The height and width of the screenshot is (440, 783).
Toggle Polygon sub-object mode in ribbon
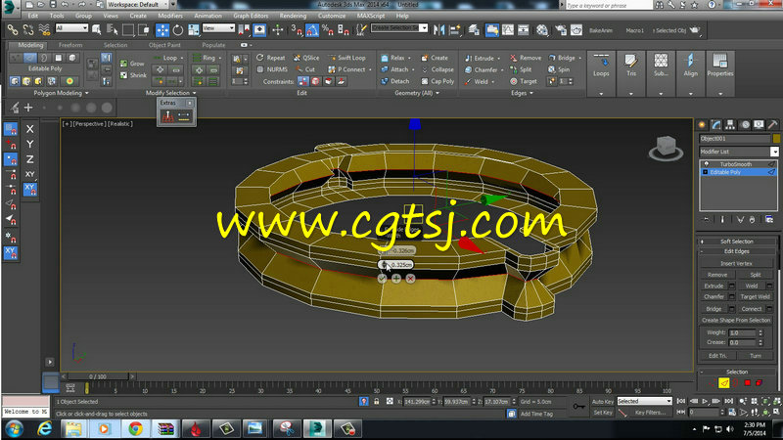click(x=59, y=58)
